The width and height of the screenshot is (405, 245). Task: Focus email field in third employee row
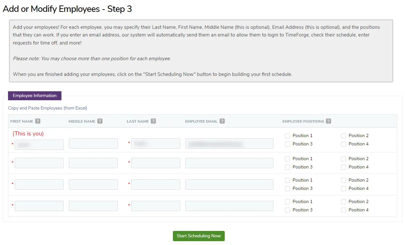229,184
